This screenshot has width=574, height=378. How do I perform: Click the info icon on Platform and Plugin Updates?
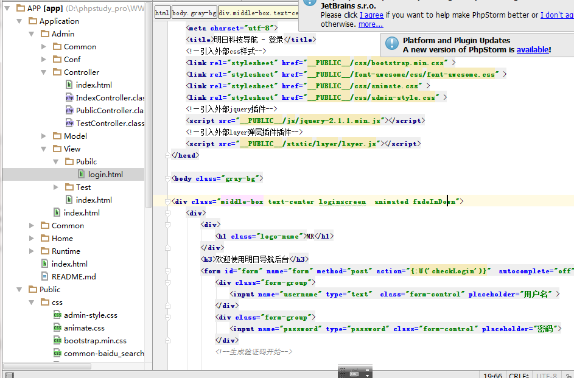tap(392, 44)
